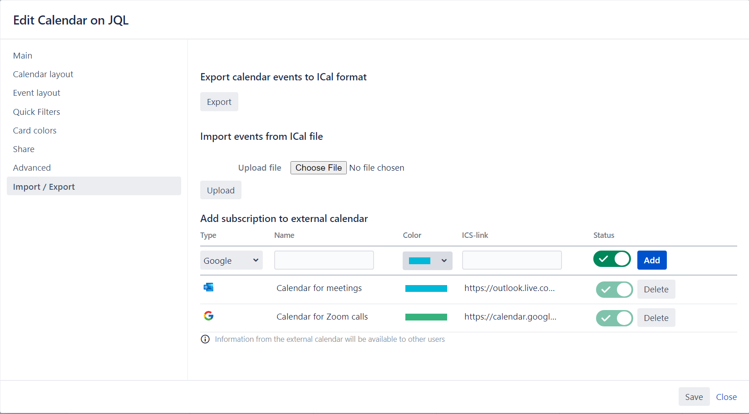Disable the Calendar for meetings subscription
Viewport: 749px width, 414px height.
click(614, 290)
